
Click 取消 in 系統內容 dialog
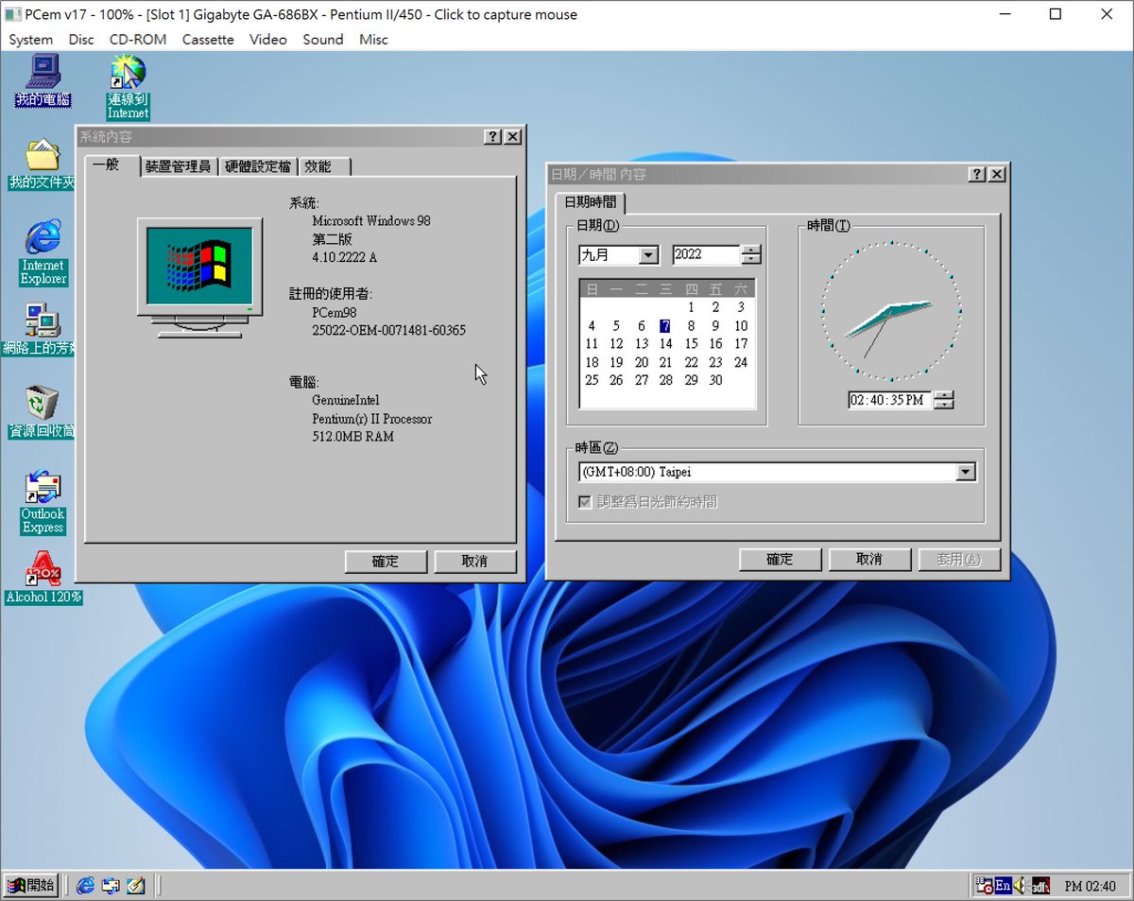[475, 562]
